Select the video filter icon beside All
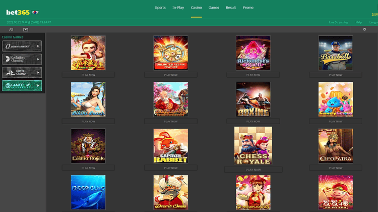Viewport: 378px width, 212px height. 26,29
